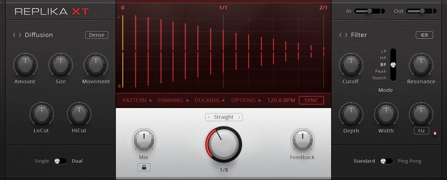Screen dimensions: 447x180
Task: Click the Dense diffusion button
Action: [97, 35]
